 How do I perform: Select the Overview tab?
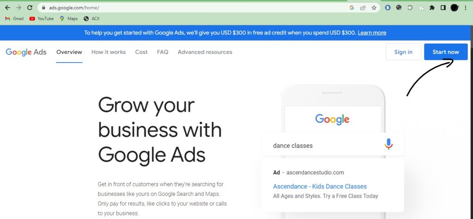69,52
